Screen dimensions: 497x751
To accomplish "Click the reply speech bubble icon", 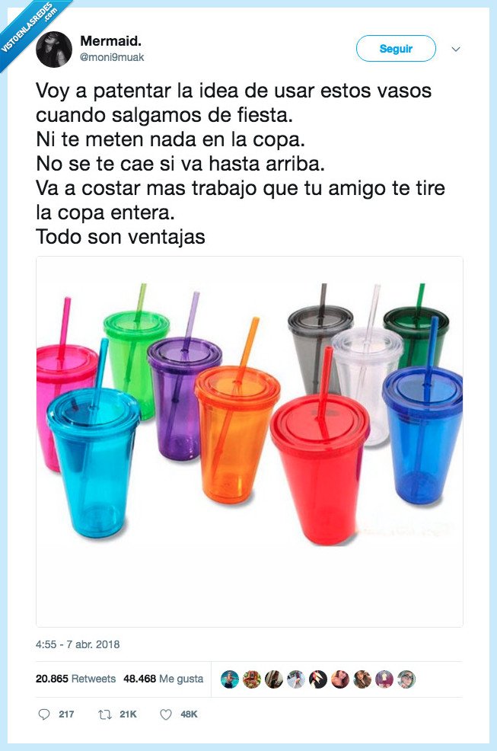I will tap(43, 714).
